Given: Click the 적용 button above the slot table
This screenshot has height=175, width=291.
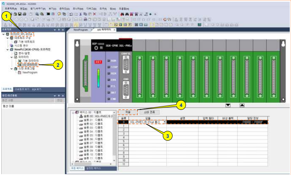Looking at the screenshot, I should click(x=128, y=112).
